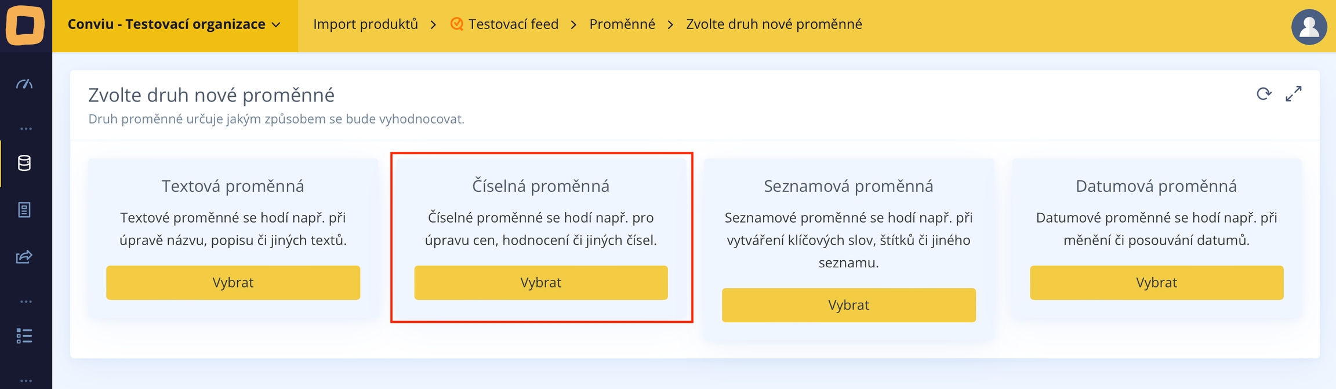Choose Vybrat under Seznamová proměnná
Screen dimensions: 1336x389
(848, 306)
